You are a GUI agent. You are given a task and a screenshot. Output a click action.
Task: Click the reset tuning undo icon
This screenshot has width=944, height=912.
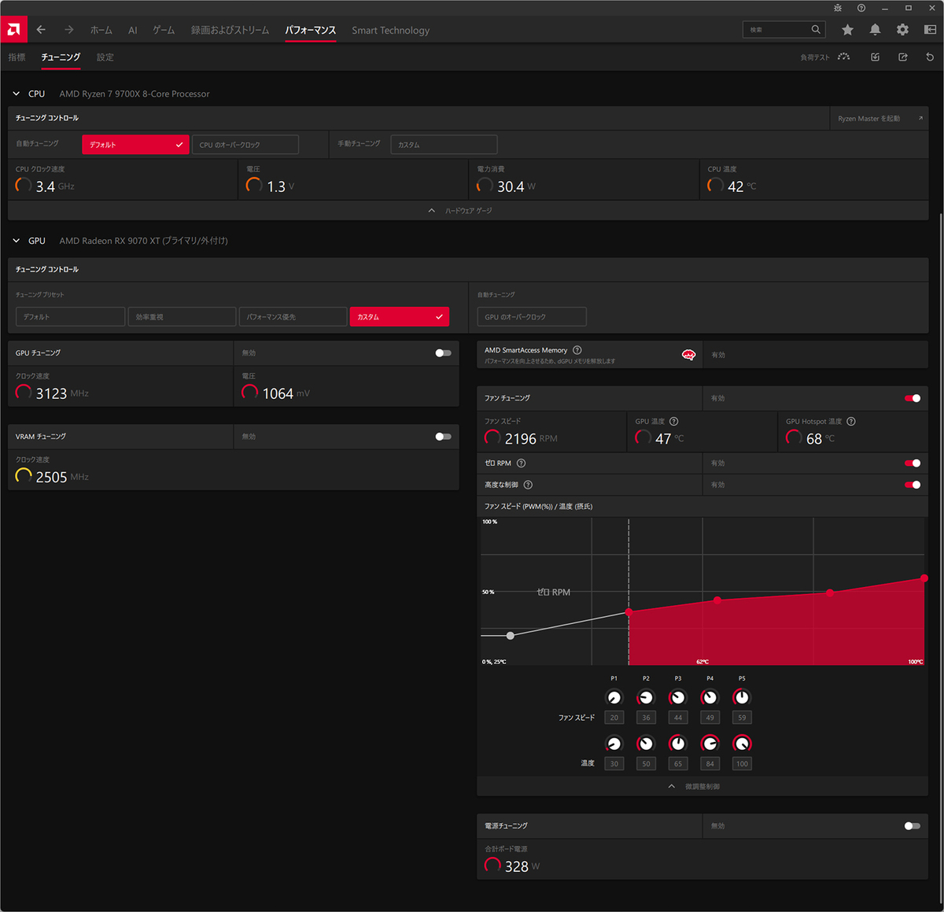(x=930, y=57)
